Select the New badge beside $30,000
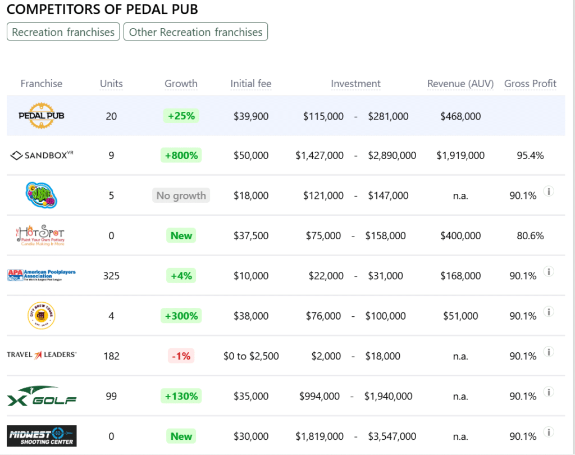This screenshot has height=455, width=575. [181, 436]
